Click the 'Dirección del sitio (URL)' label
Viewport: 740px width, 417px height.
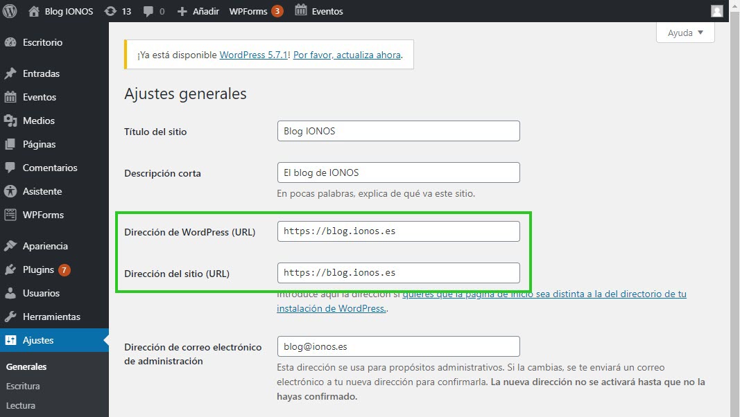tap(177, 274)
